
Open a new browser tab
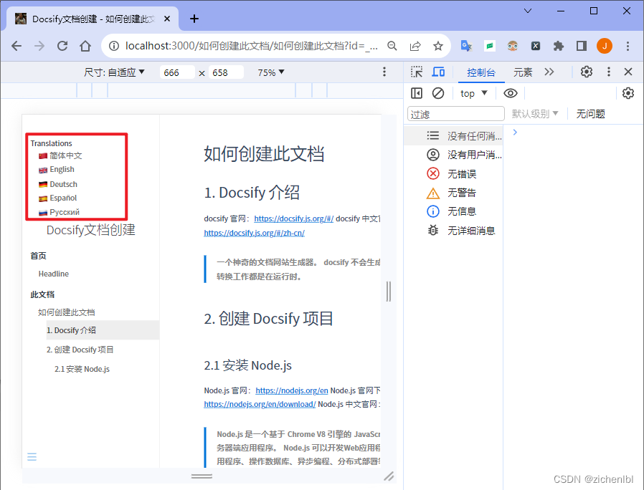[x=194, y=19]
